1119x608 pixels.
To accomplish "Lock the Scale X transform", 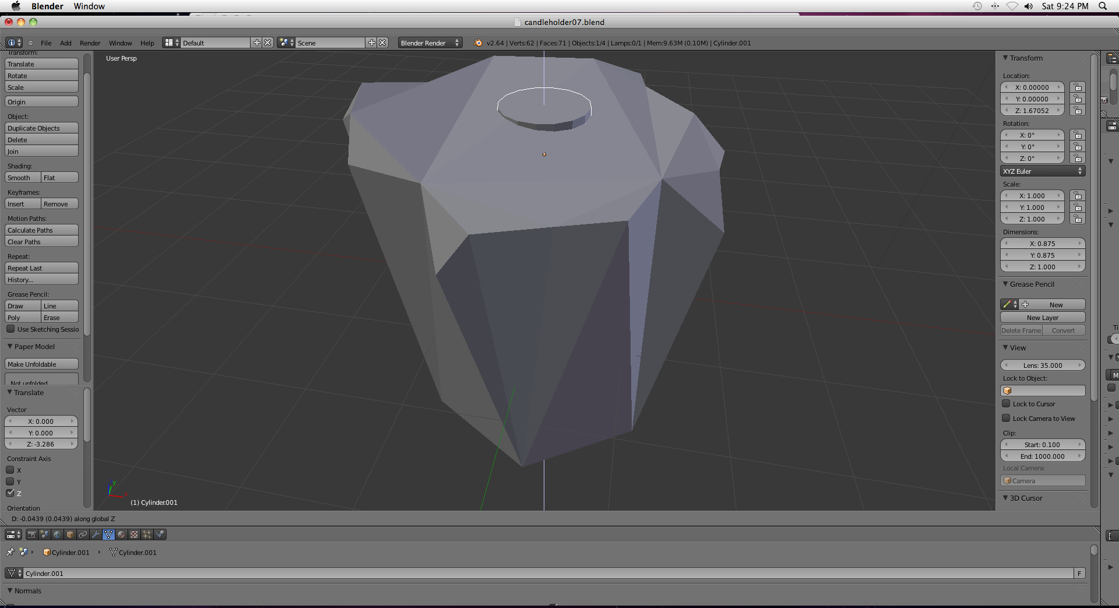I will (x=1078, y=196).
